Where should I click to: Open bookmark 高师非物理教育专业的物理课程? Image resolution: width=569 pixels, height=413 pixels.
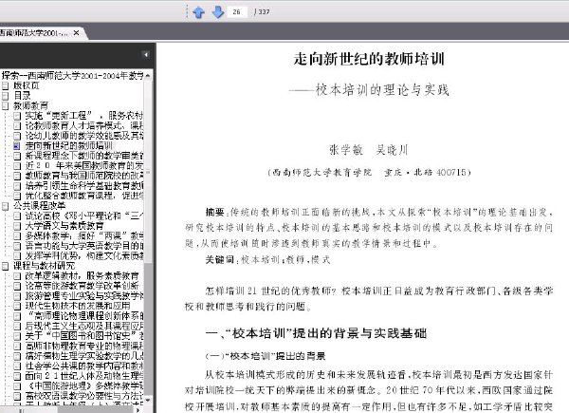click(x=84, y=346)
